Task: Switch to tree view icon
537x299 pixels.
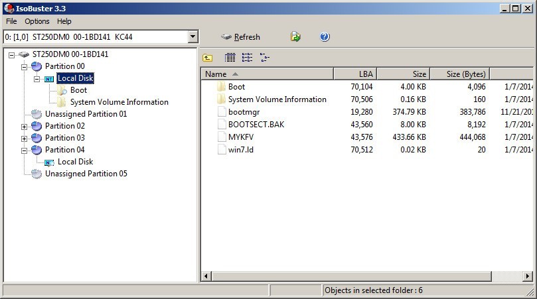Action: coord(264,58)
